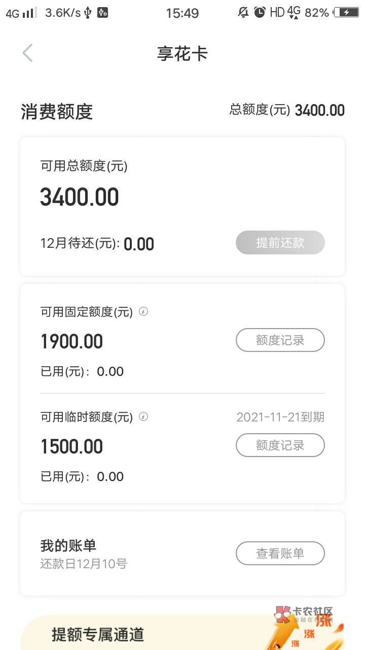This screenshot has width=365, height=650.
Task: Tap the USB connection status icon
Action: [x=88, y=13]
